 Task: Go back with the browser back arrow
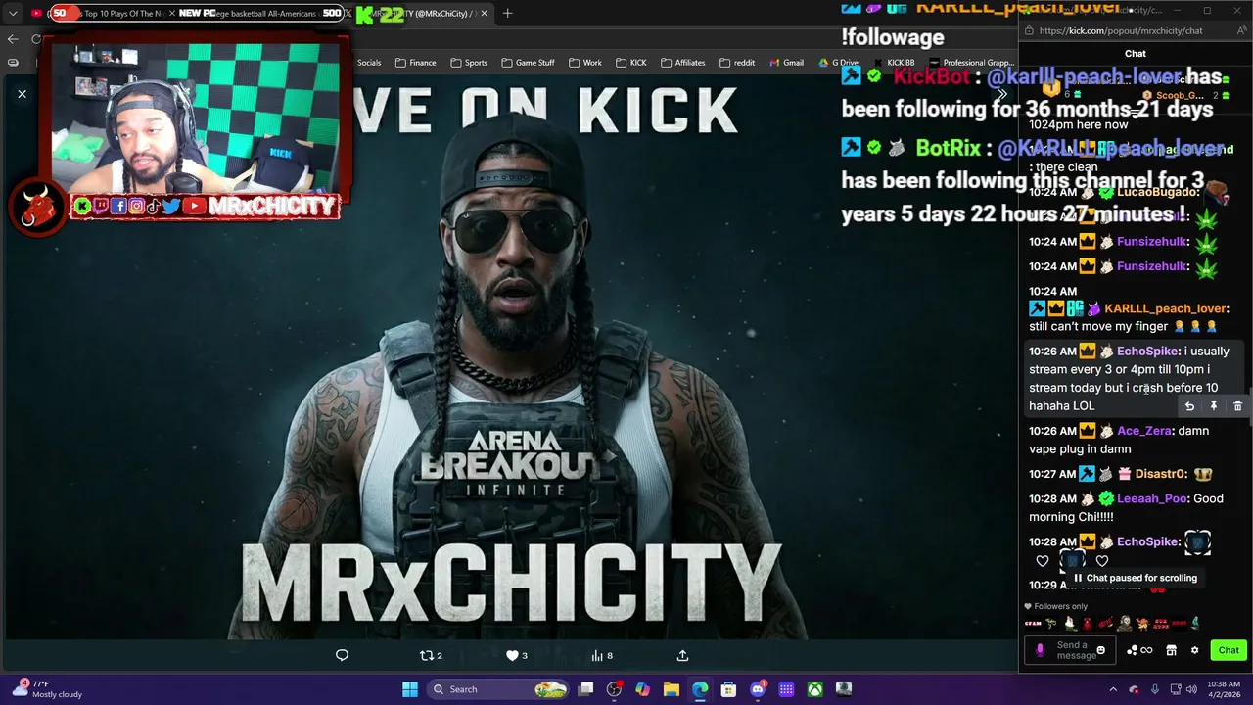12,39
